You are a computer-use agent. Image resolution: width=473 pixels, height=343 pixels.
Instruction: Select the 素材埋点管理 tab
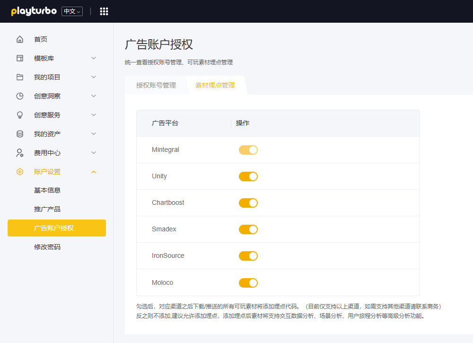pyautogui.click(x=215, y=85)
